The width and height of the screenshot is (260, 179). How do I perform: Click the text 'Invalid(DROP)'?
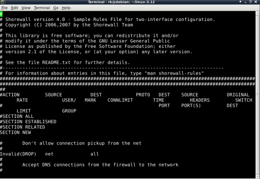click(x=18, y=154)
